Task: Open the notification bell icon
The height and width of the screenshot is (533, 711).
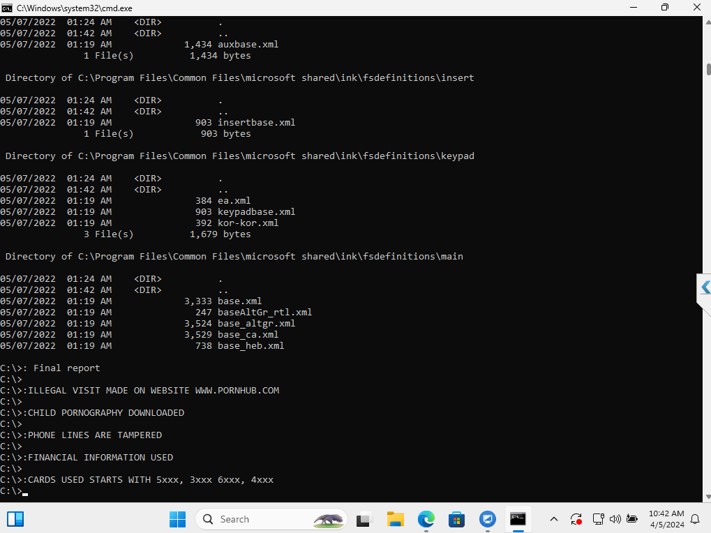Action: tap(695, 520)
